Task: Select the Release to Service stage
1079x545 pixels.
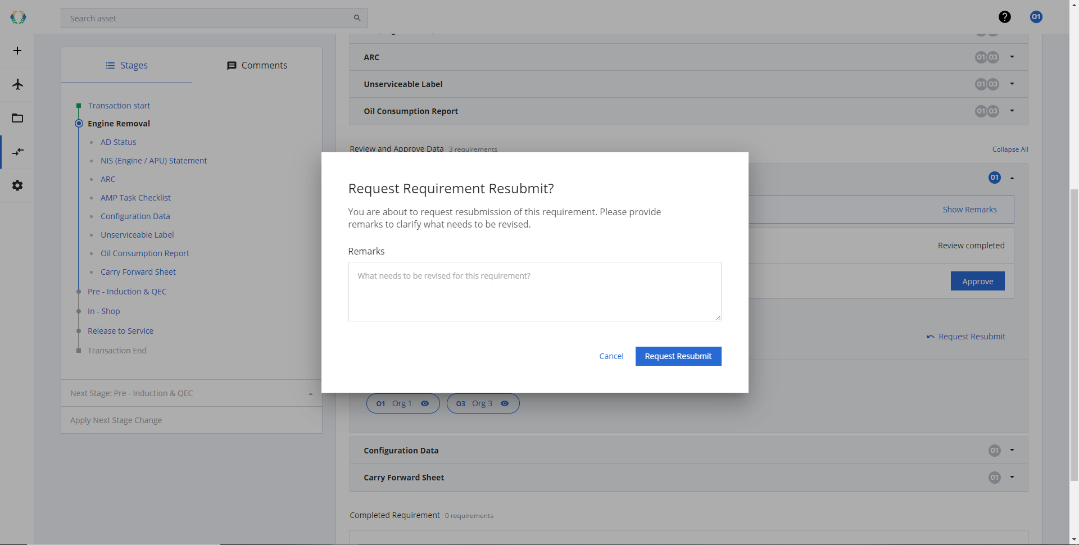Action: coord(120,331)
